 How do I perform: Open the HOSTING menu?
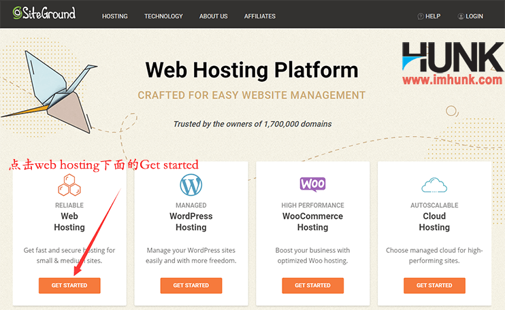pyautogui.click(x=114, y=16)
